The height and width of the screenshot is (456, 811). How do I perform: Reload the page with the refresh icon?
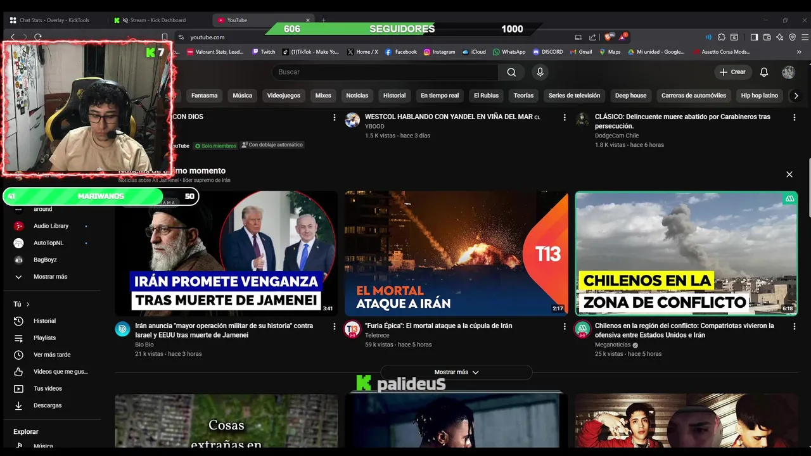pyautogui.click(x=38, y=37)
